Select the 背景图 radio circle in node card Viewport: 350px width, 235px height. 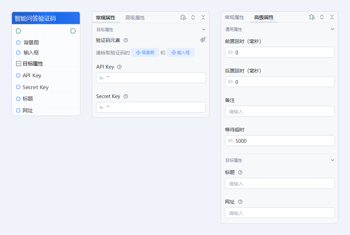18,42
